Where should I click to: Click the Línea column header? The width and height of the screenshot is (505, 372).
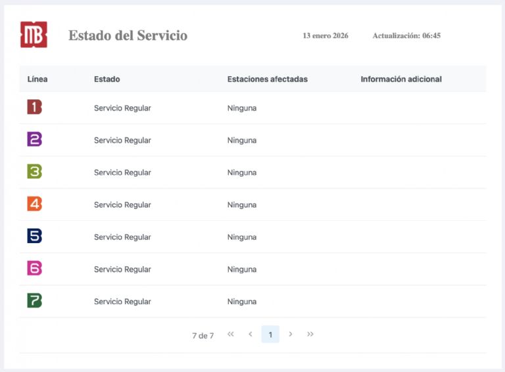pos(37,79)
